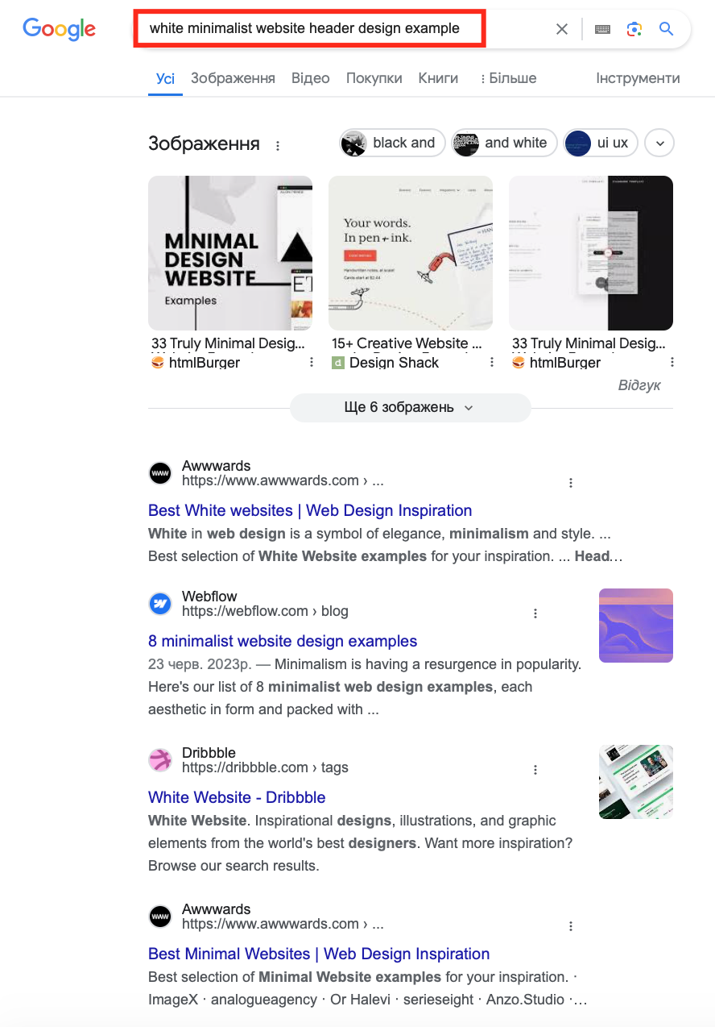This screenshot has height=1027, width=715.
Task: Open the on-screen keyboard icon
Action: [x=602, y=29]
